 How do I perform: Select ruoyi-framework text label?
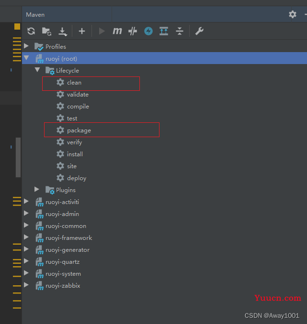click(69, 238)
